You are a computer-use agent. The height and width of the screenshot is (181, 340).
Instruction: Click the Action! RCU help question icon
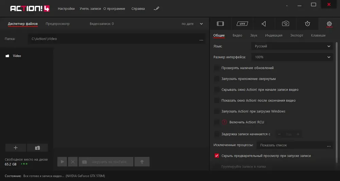coord(224,122)
